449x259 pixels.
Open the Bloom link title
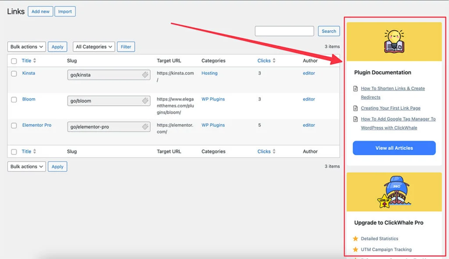coord(29,99)
